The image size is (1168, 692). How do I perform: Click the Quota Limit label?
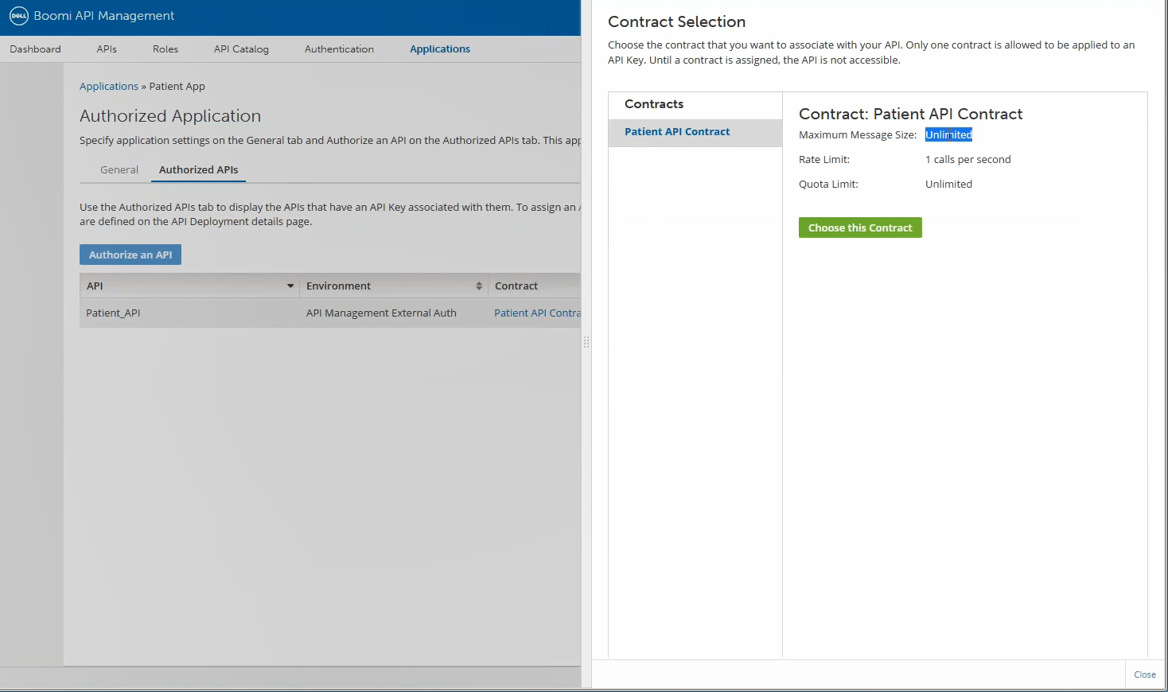[x=828, y=185]
